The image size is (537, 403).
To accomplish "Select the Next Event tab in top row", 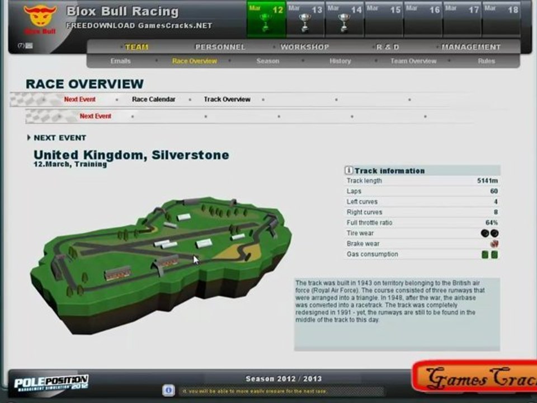I will (80, 100).
